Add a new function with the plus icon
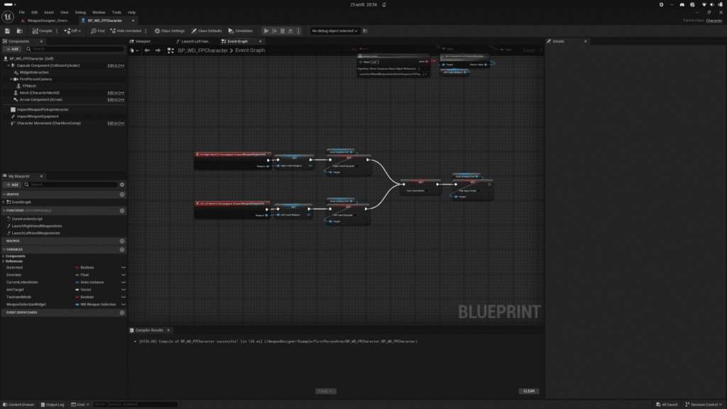727x409 pixels. click(x=122, y=210)
